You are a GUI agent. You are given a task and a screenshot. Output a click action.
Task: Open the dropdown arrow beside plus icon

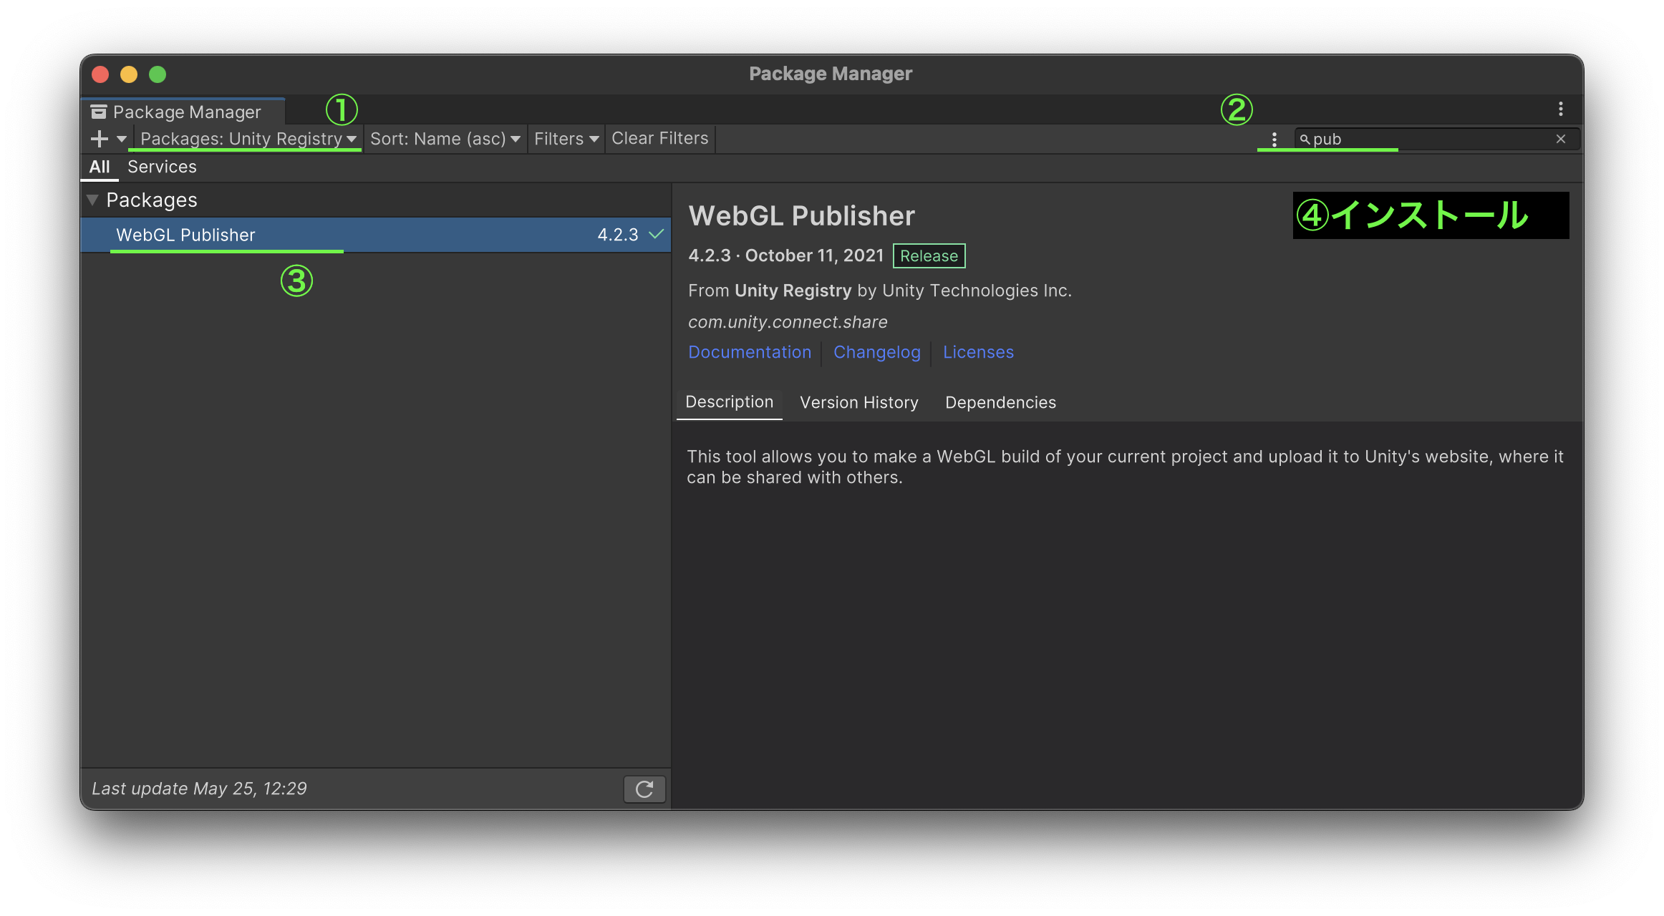click(x=121, y=139)
